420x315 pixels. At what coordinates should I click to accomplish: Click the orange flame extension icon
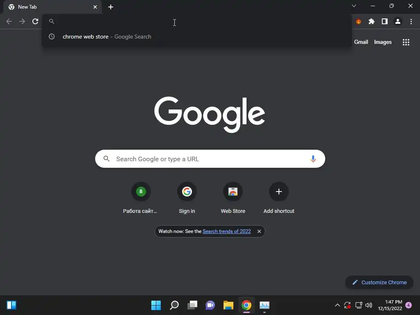tap(358, 21)
